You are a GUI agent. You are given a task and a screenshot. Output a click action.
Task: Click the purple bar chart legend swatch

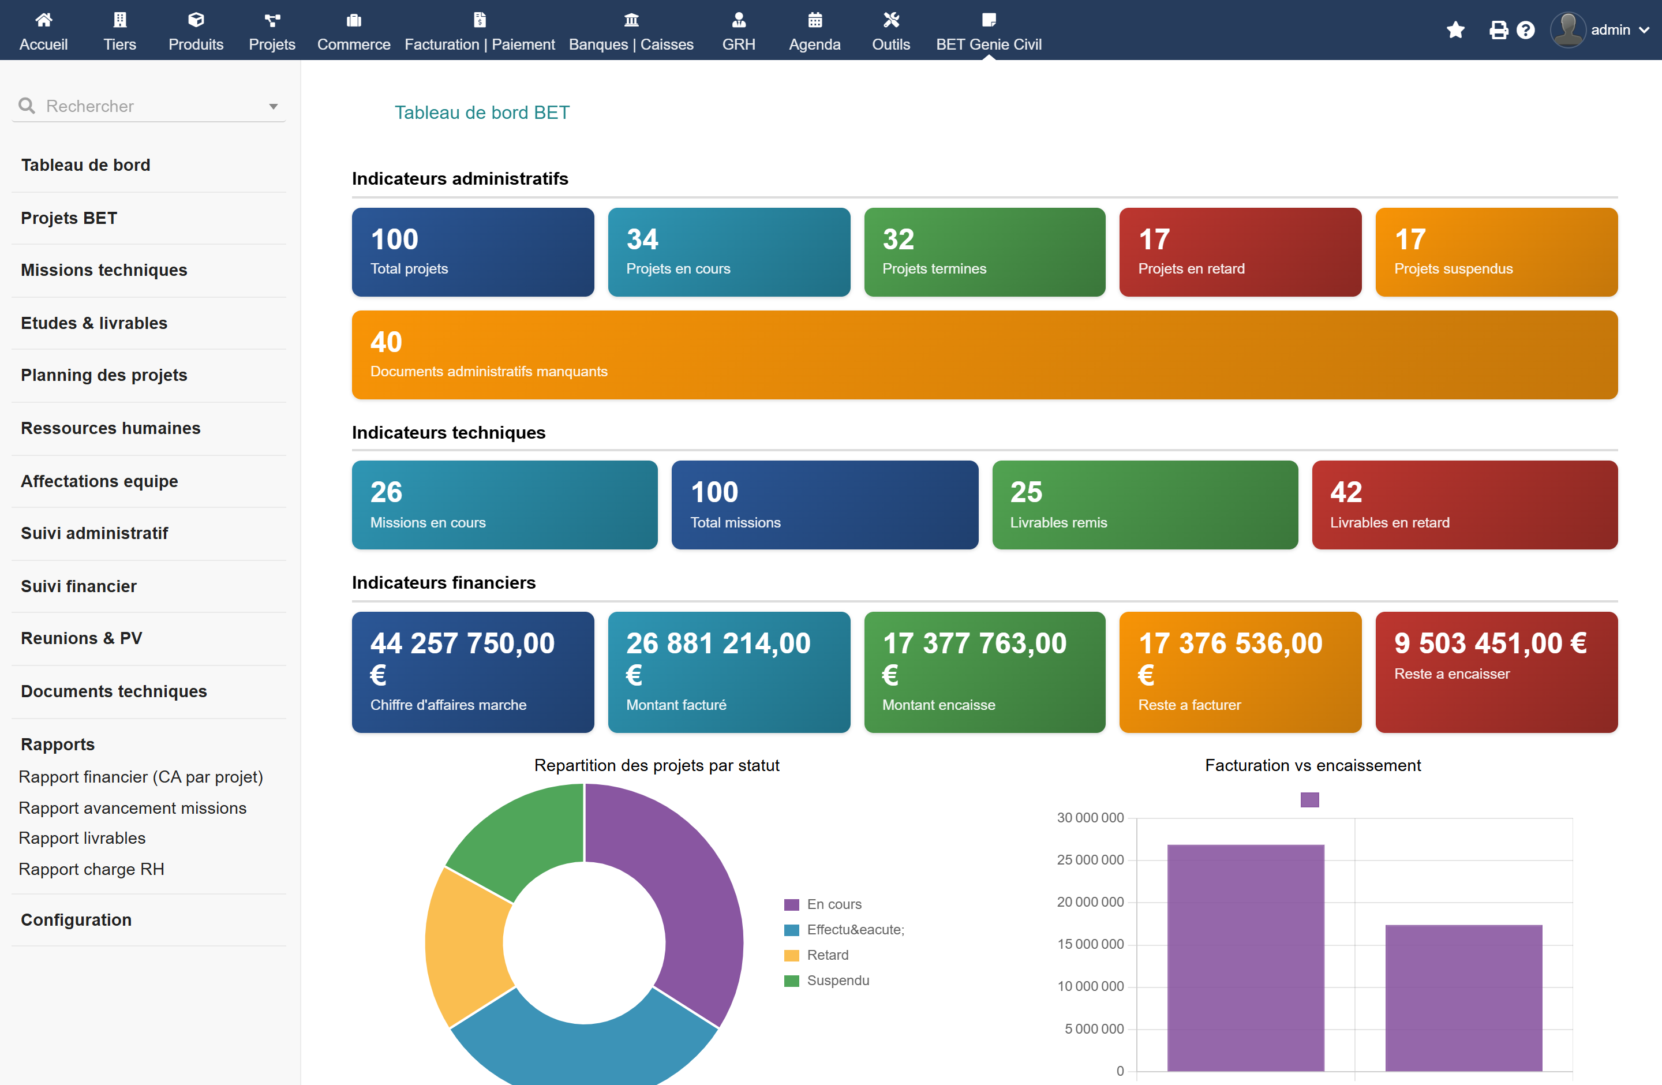click(1309, 799)
